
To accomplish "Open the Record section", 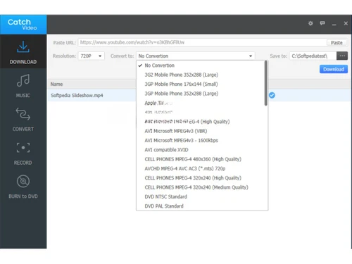I will (x=23, y=153).
